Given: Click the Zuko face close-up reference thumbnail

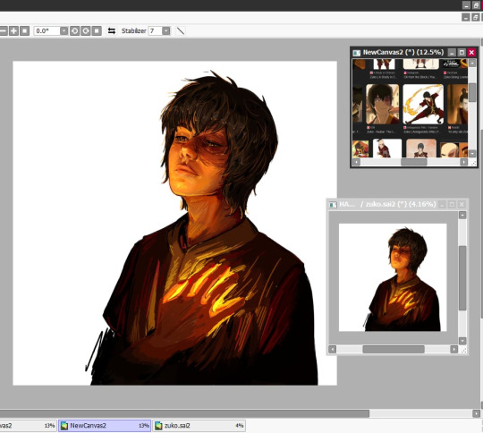Looking at the screenshot, I should pos(382,104).
